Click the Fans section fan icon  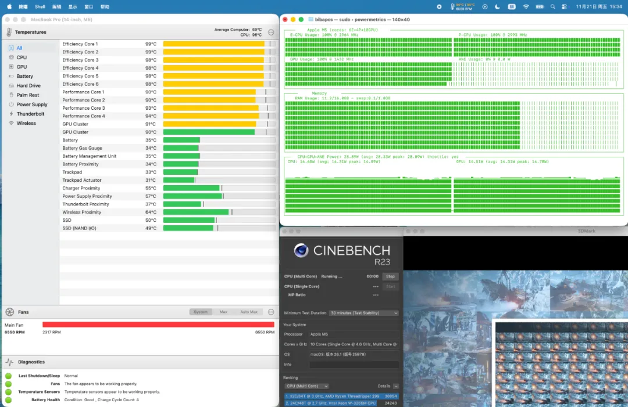click(10, 312)
